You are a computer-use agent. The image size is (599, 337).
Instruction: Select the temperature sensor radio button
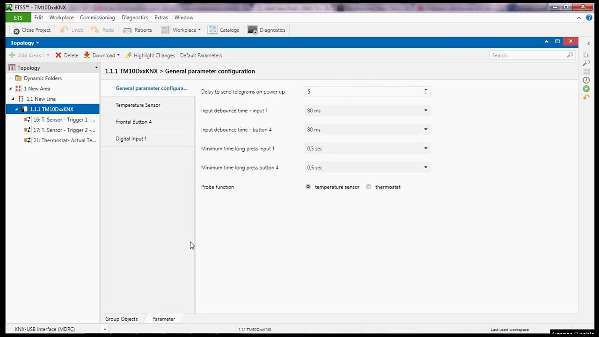pyautogui.click(x=308, y=187)
